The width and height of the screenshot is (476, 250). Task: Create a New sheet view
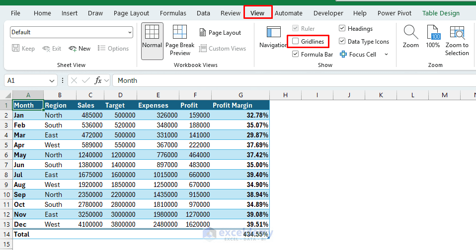point(79,49)
